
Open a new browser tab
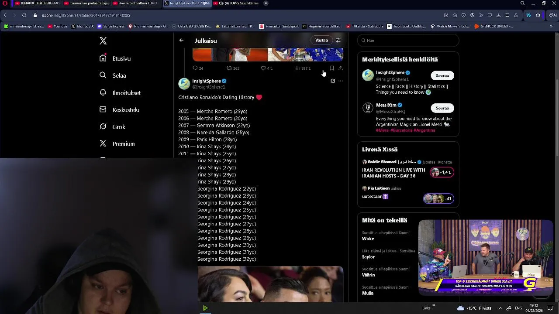pyautogui.click(x=266, y=3)
